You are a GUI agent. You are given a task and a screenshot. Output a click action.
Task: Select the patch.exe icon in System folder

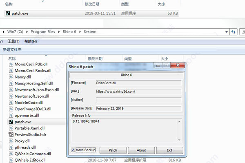[x=11, y=122]
